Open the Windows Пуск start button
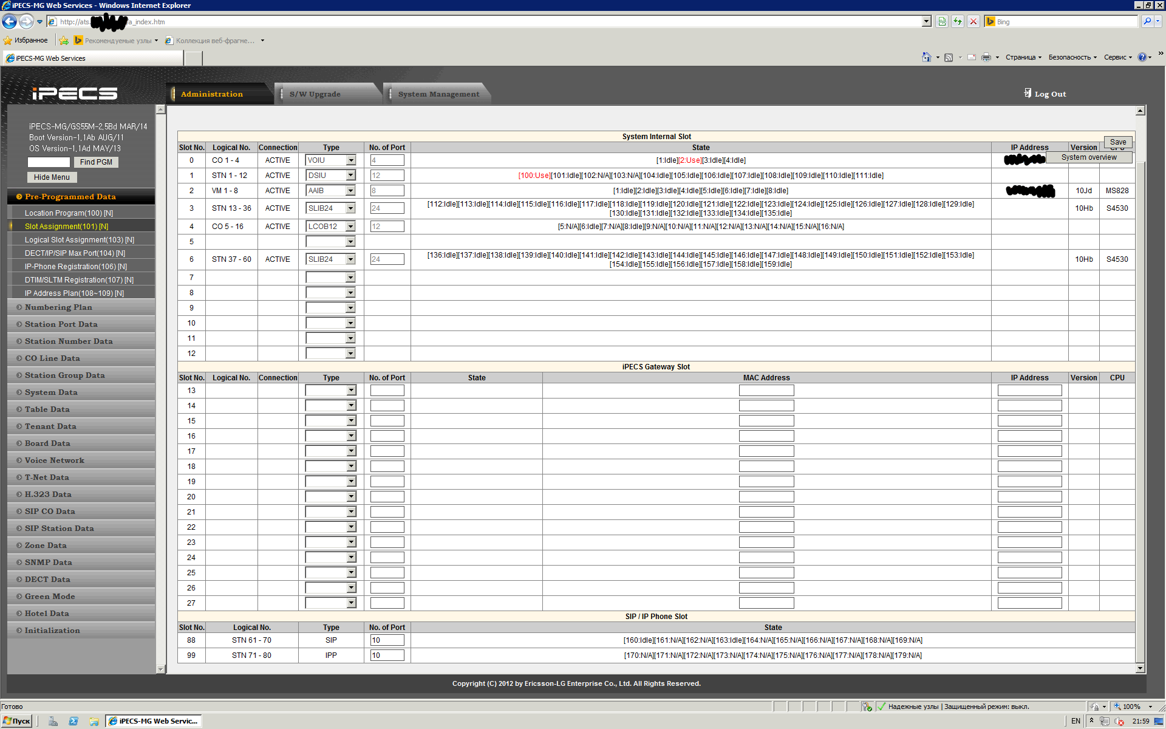The image size is (1166, 729). point(17,721)
